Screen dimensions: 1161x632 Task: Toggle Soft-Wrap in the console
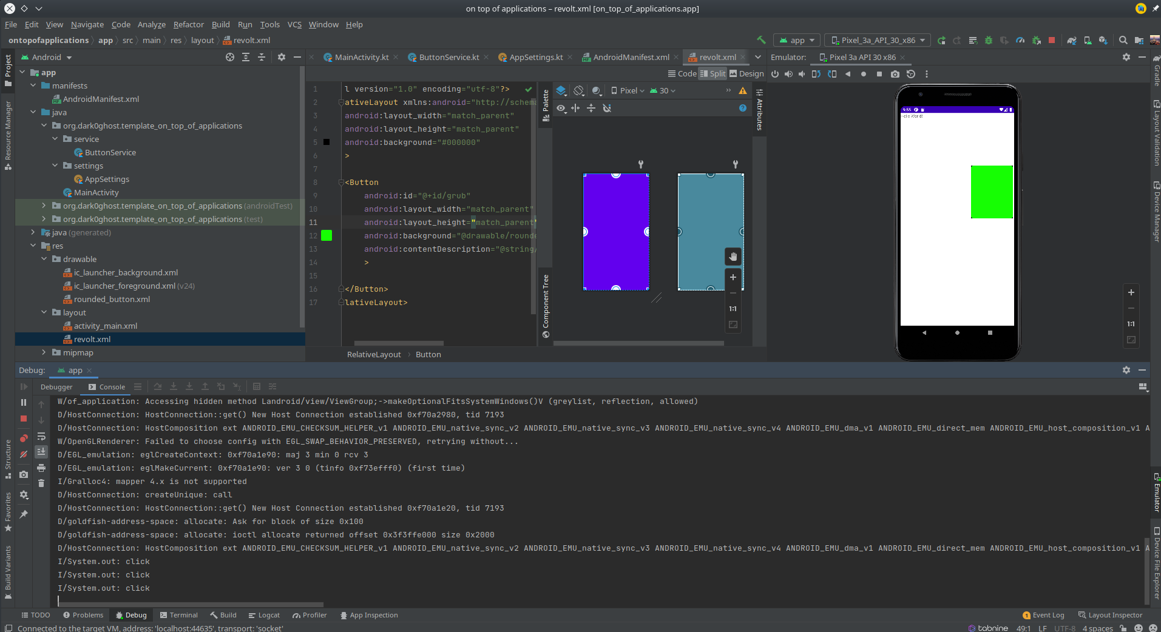coord(41,436)
